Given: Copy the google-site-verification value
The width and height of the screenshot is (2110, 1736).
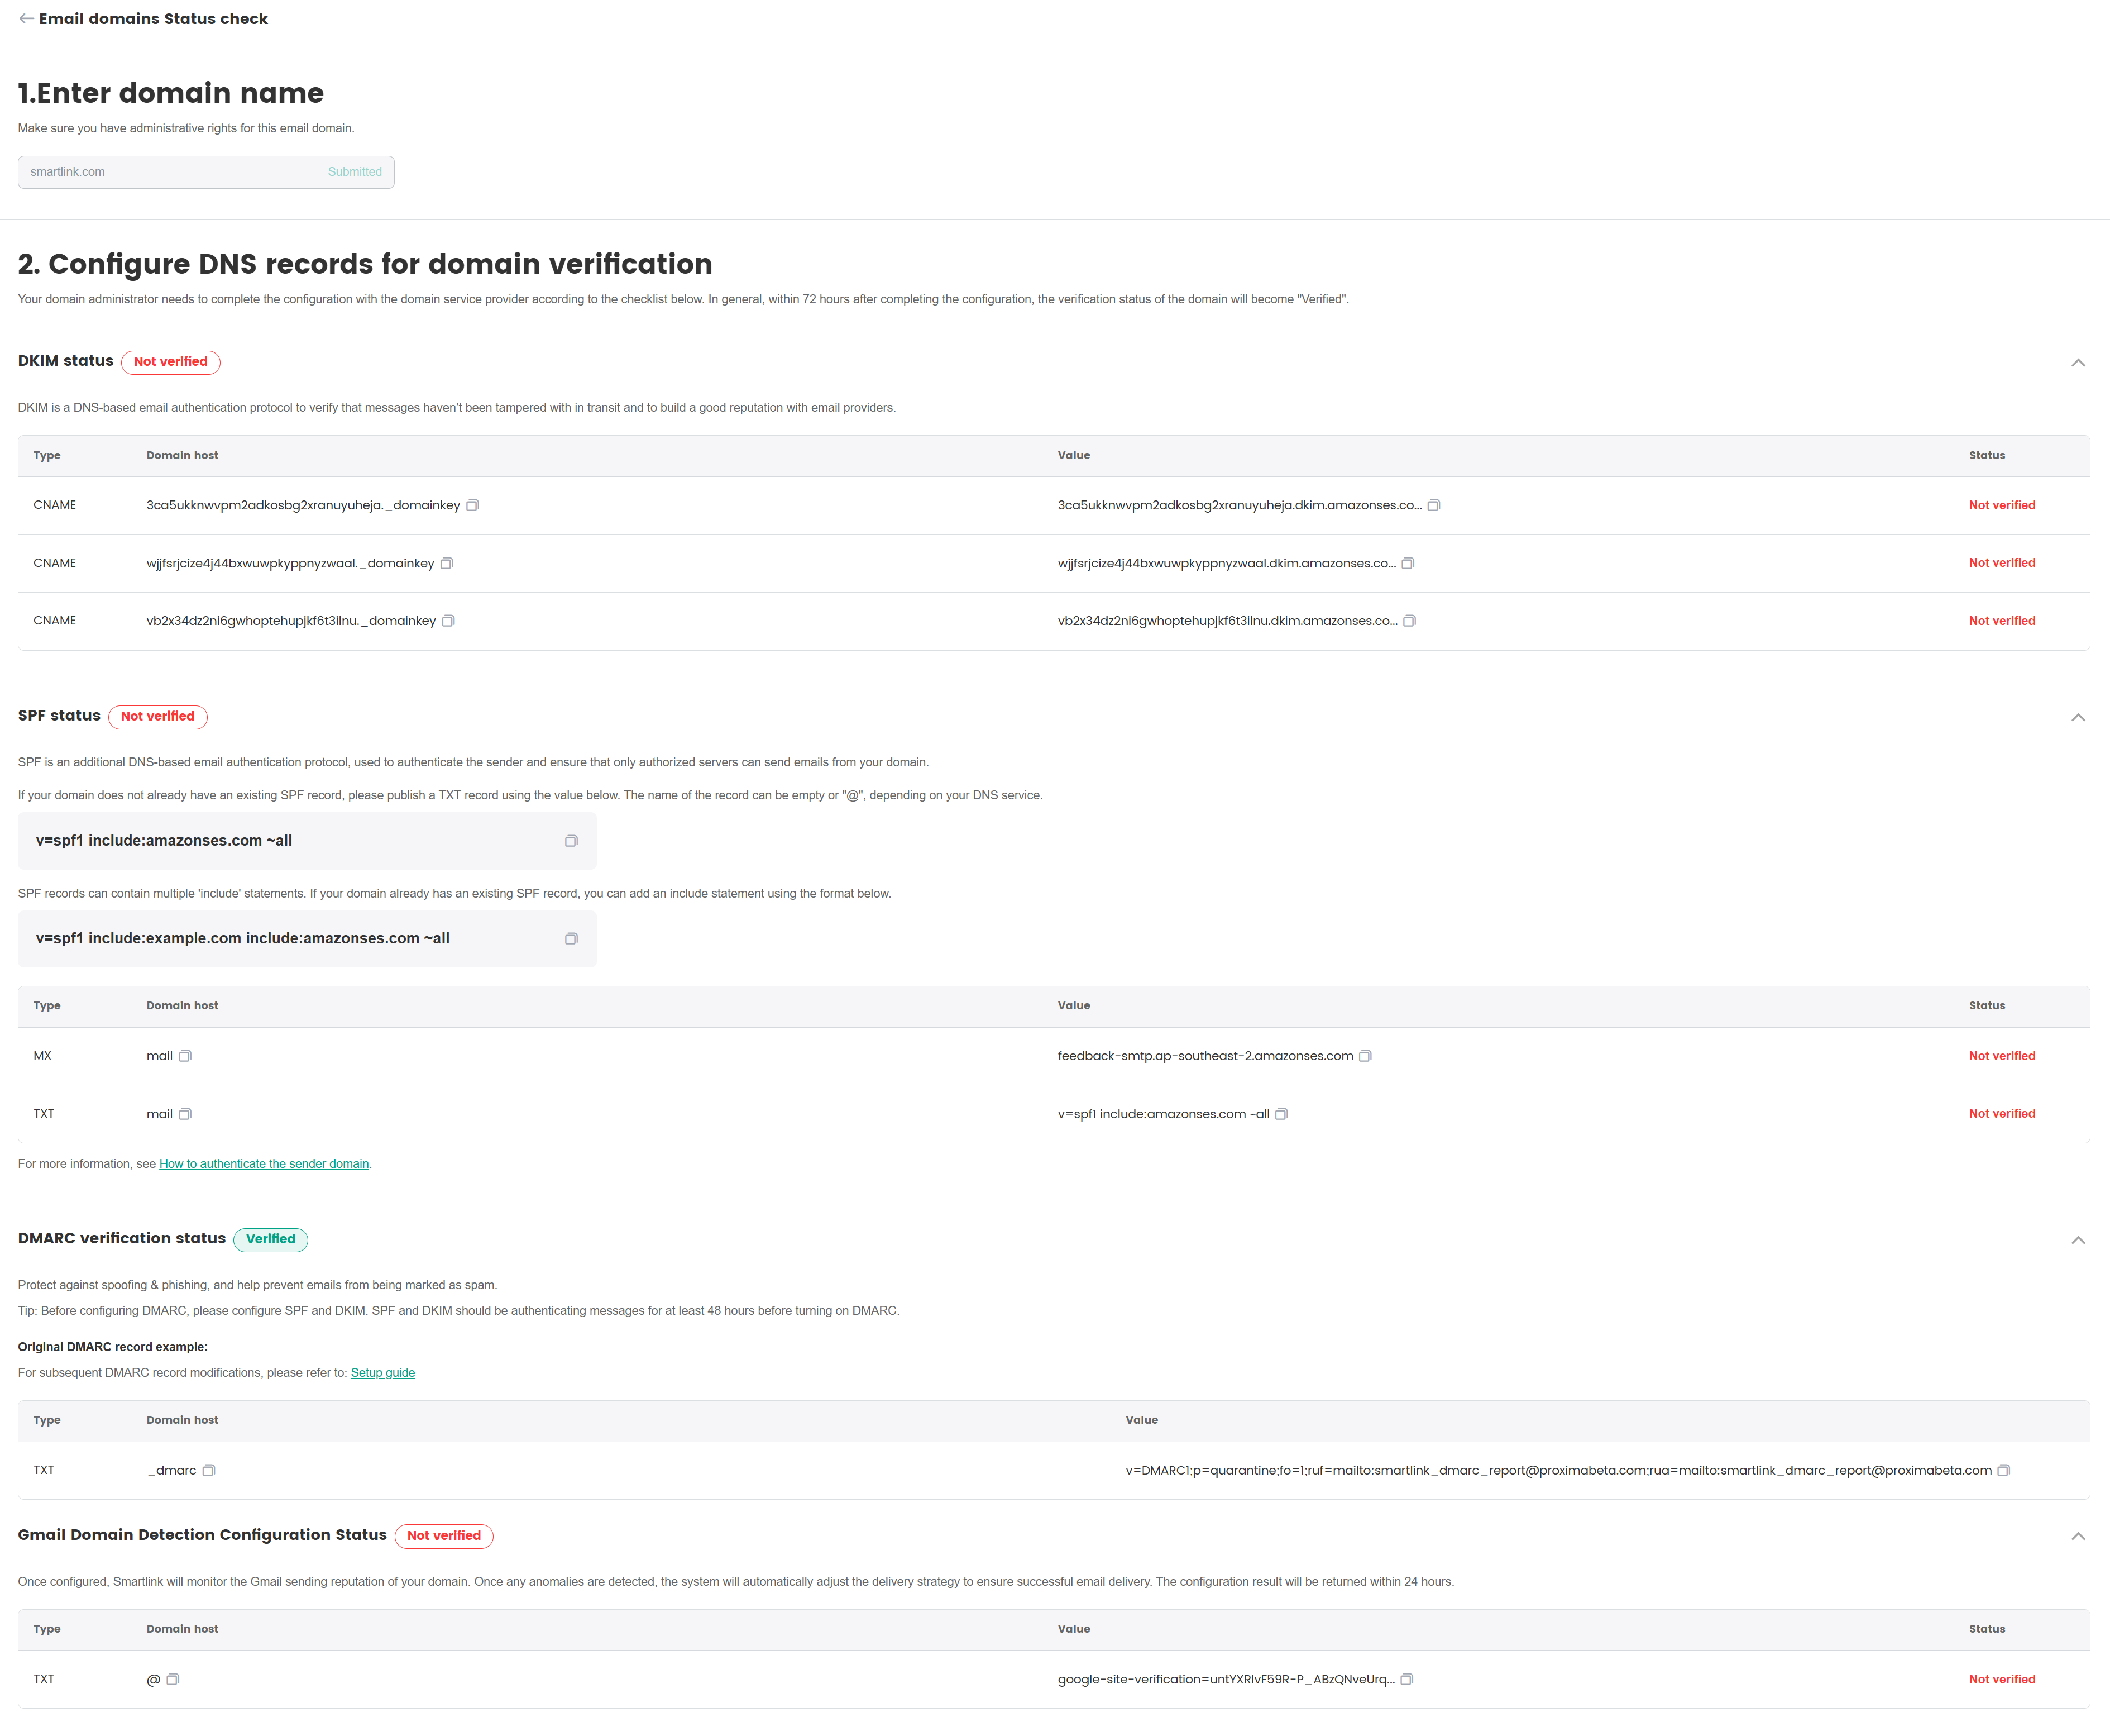Looking at the screenshot, I should (x=1406, y=1680).
